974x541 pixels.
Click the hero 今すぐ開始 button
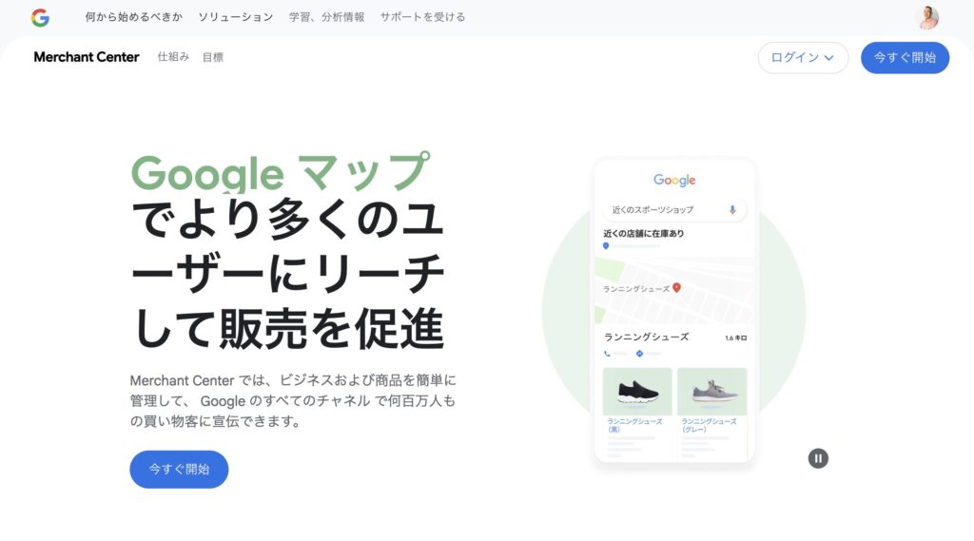[179, 469]
